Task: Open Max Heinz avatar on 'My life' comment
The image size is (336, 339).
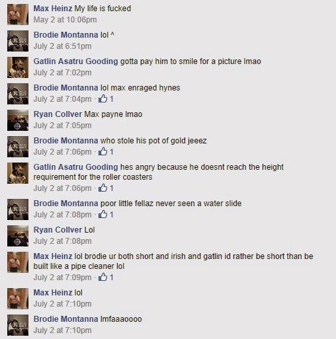Action: pyautogui.click(x=18, y=15)
